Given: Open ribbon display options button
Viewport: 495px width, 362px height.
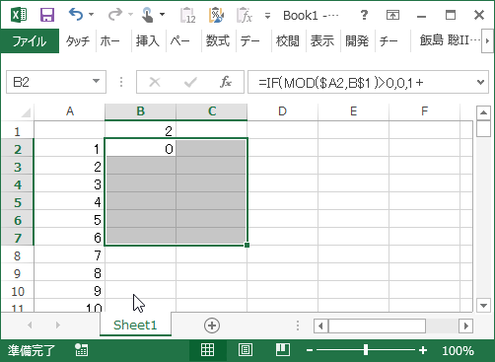Looking at the screenshot, I should 392,15.
